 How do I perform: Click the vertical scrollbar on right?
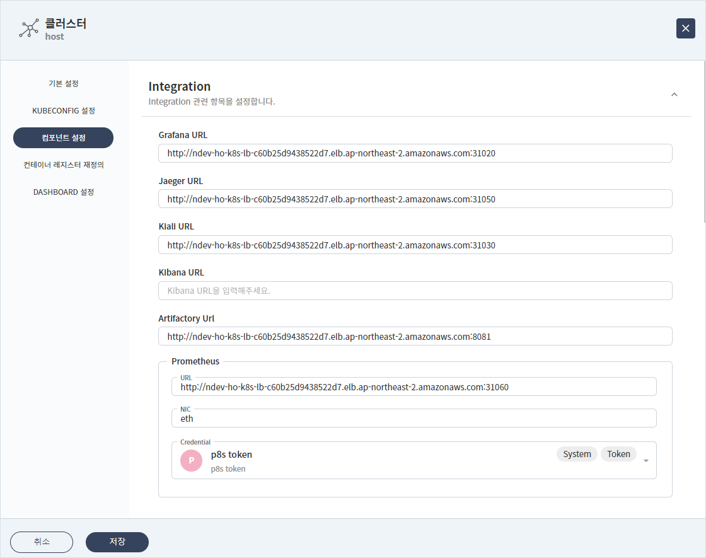click(x=703, y=142)
